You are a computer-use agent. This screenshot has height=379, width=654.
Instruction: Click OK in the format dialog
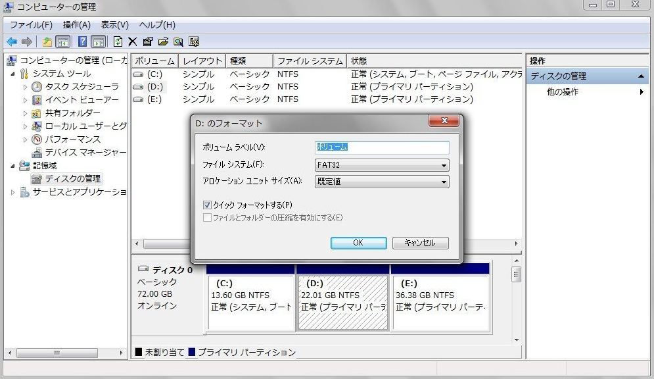click(x=359, y=243)
